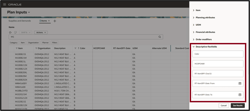Click the Cancel button
The image size is (250, 111).
point(224,105)
